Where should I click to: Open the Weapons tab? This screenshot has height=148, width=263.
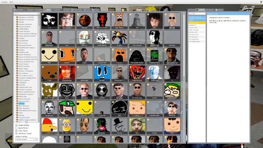(29, 10)
